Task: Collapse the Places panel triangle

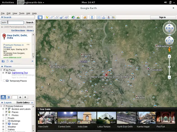Action: pos(2,67)
